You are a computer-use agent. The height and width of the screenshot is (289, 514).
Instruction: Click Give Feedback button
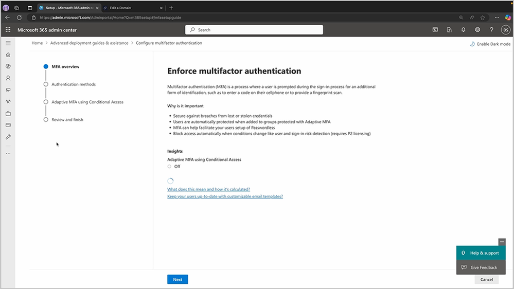coord(481,267)
